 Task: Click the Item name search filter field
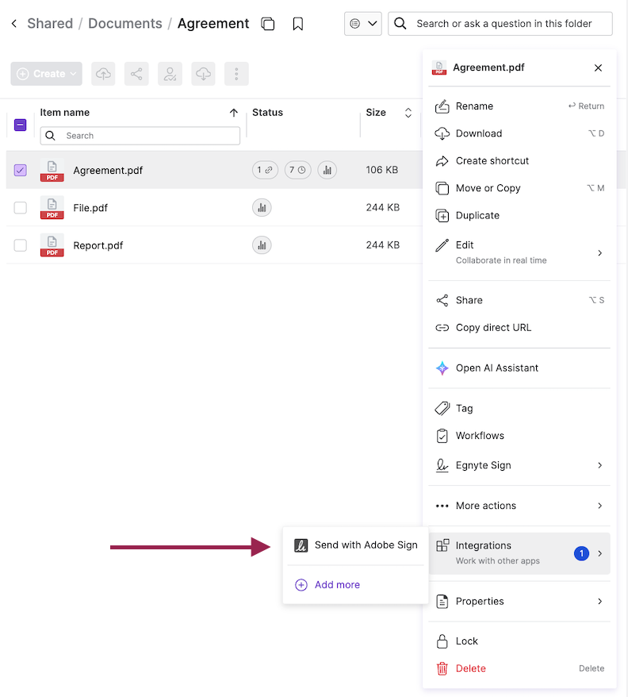click(x=140, y=136)
